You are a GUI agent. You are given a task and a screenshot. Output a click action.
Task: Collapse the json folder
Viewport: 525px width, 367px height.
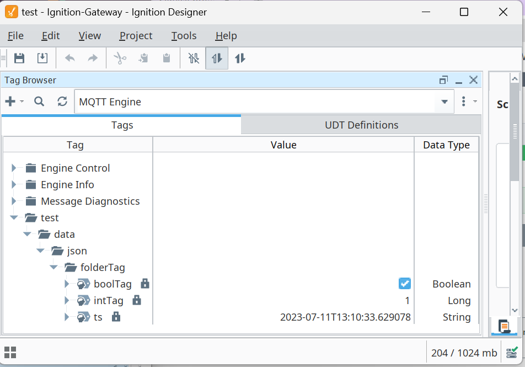click(x=40, y=251)
